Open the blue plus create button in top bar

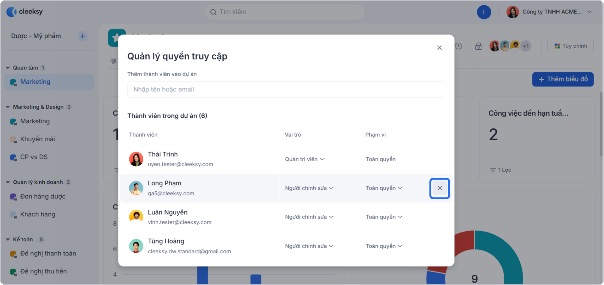(484, 12)
